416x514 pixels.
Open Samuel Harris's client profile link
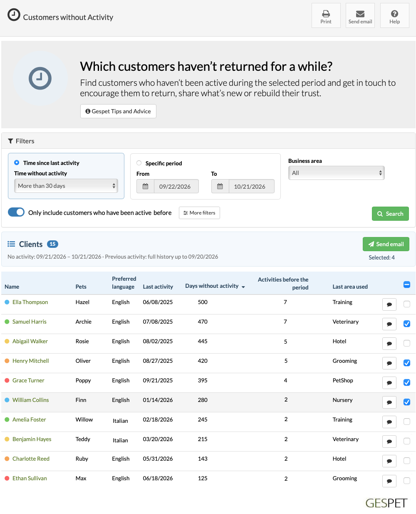tap(30, 322)
